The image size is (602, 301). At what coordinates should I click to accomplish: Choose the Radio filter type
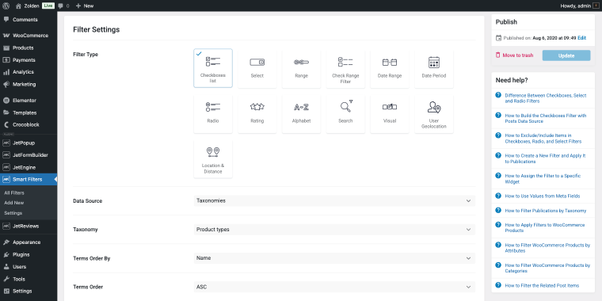pos(213,113)
